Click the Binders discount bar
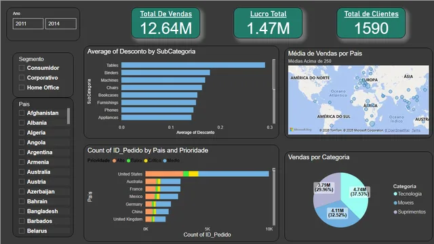This screenshot has height=244, width=434. 165,73
